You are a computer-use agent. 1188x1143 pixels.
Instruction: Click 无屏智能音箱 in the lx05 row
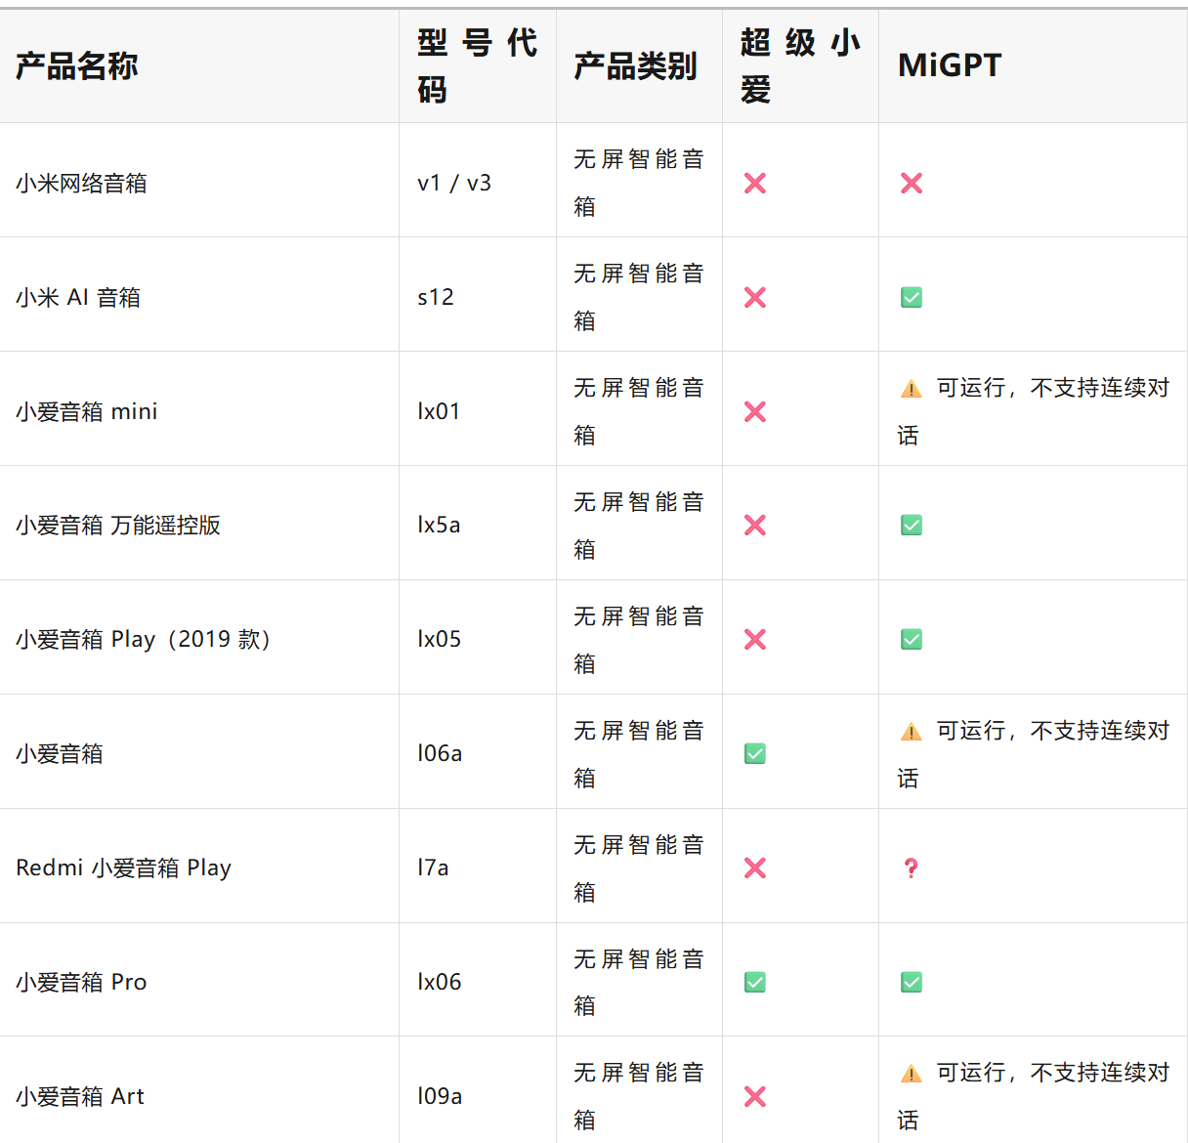click(639, 639)
